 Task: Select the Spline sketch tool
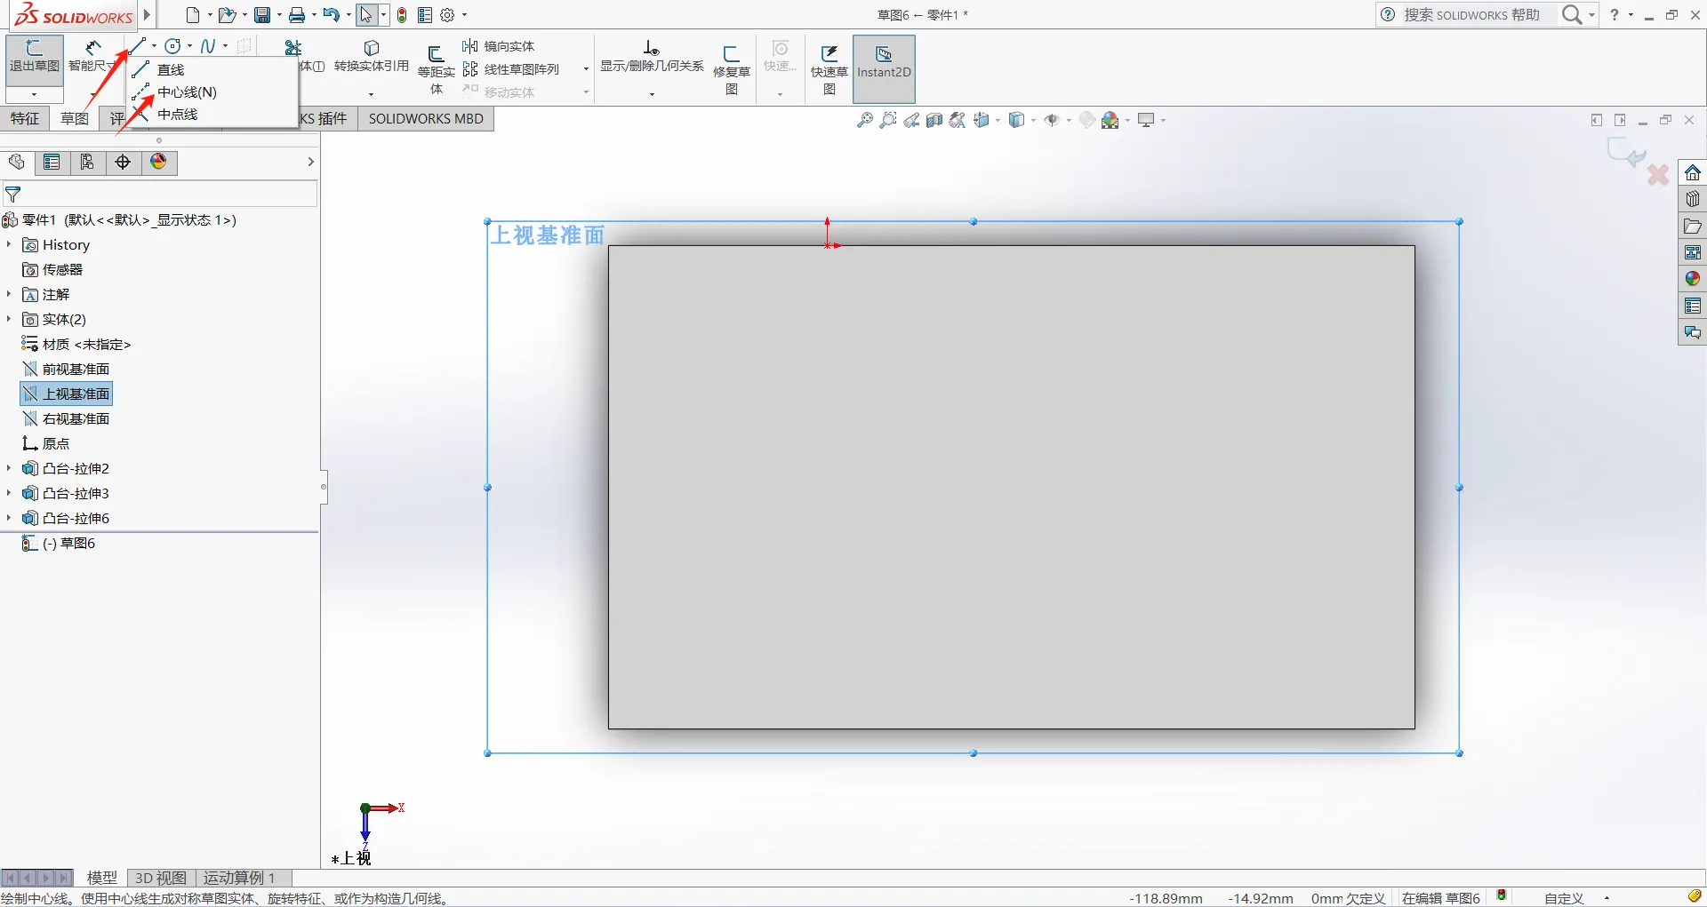click(x=208, y=46)
